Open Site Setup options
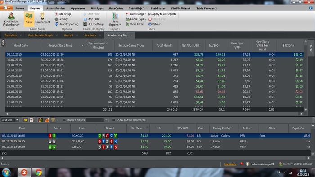Screen dimensions: 315x177 point(63,14)
